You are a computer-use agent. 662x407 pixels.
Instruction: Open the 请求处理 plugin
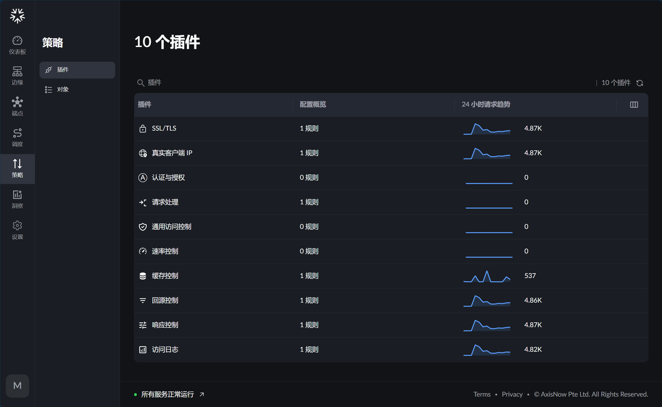click(x=165, y=202)
